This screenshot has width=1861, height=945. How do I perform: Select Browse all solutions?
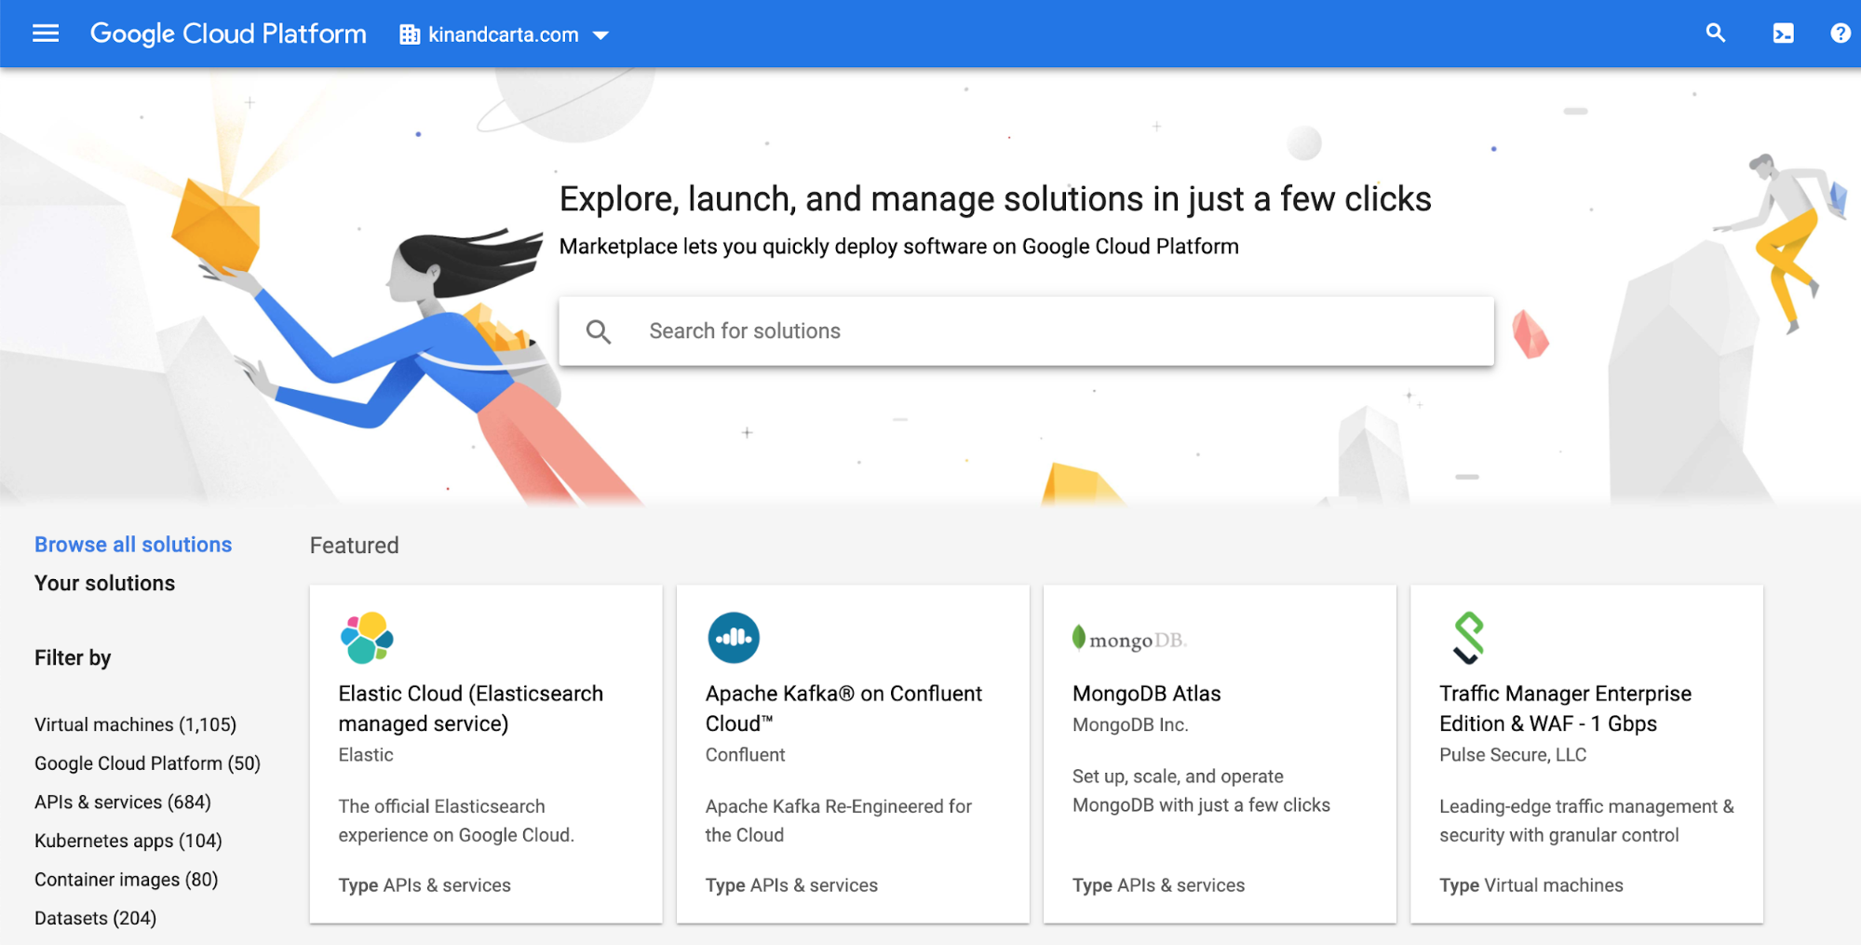133,545
